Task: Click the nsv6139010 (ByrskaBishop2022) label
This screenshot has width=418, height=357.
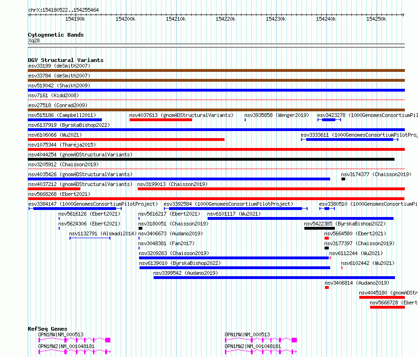Action: 180,263
